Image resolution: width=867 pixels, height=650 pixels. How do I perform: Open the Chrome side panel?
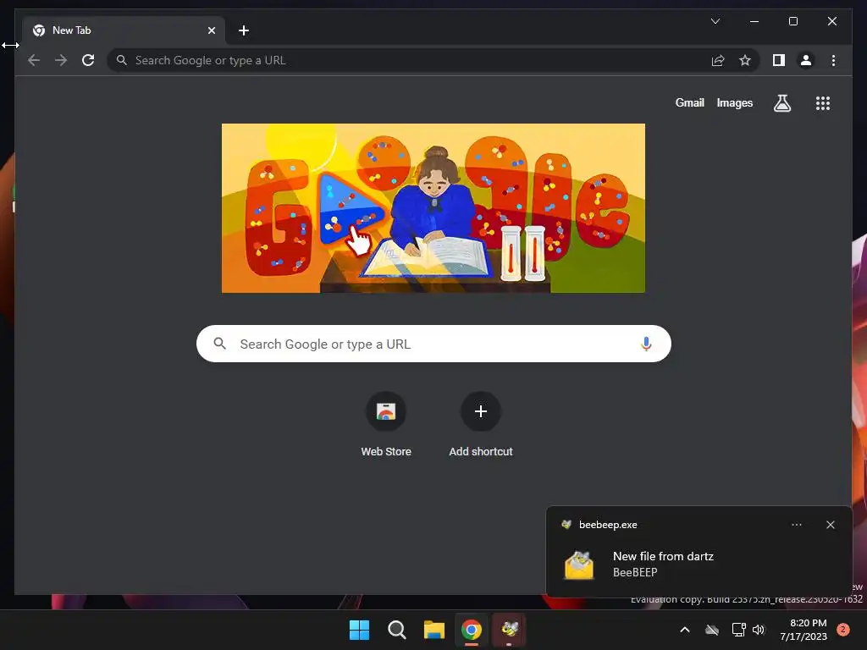tap(779, 60)
